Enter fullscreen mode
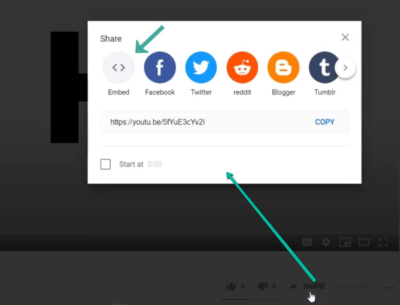Screen dimensions: 400x305 tap(383, 242)
